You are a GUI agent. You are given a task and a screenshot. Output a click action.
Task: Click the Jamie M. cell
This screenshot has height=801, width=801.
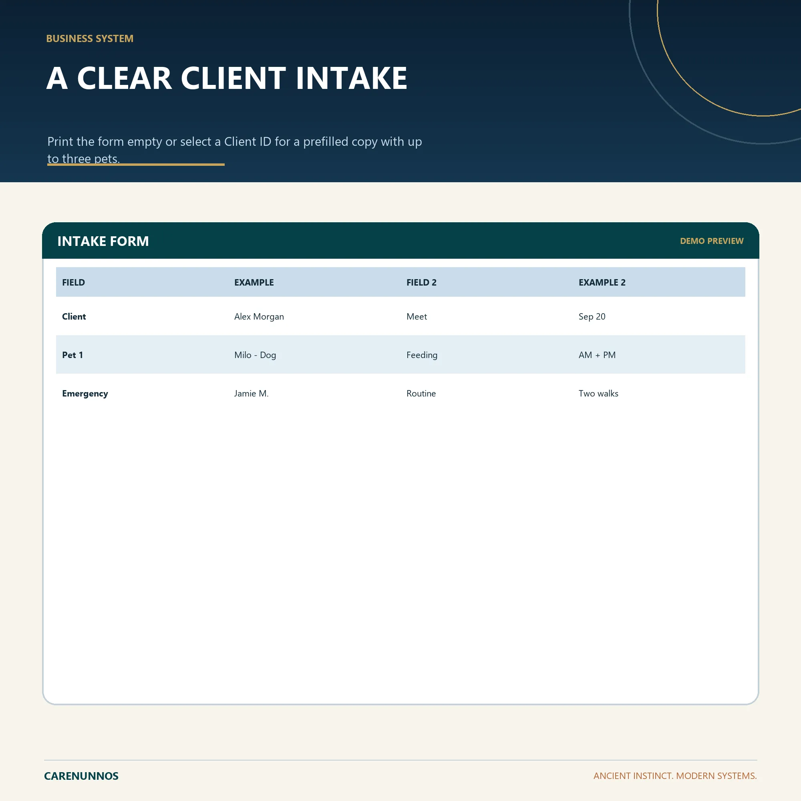point(251,393)
